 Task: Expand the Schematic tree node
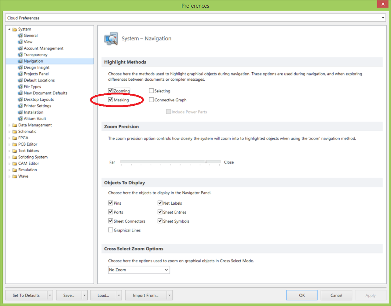pyautogui.click(x=9, y=132)
